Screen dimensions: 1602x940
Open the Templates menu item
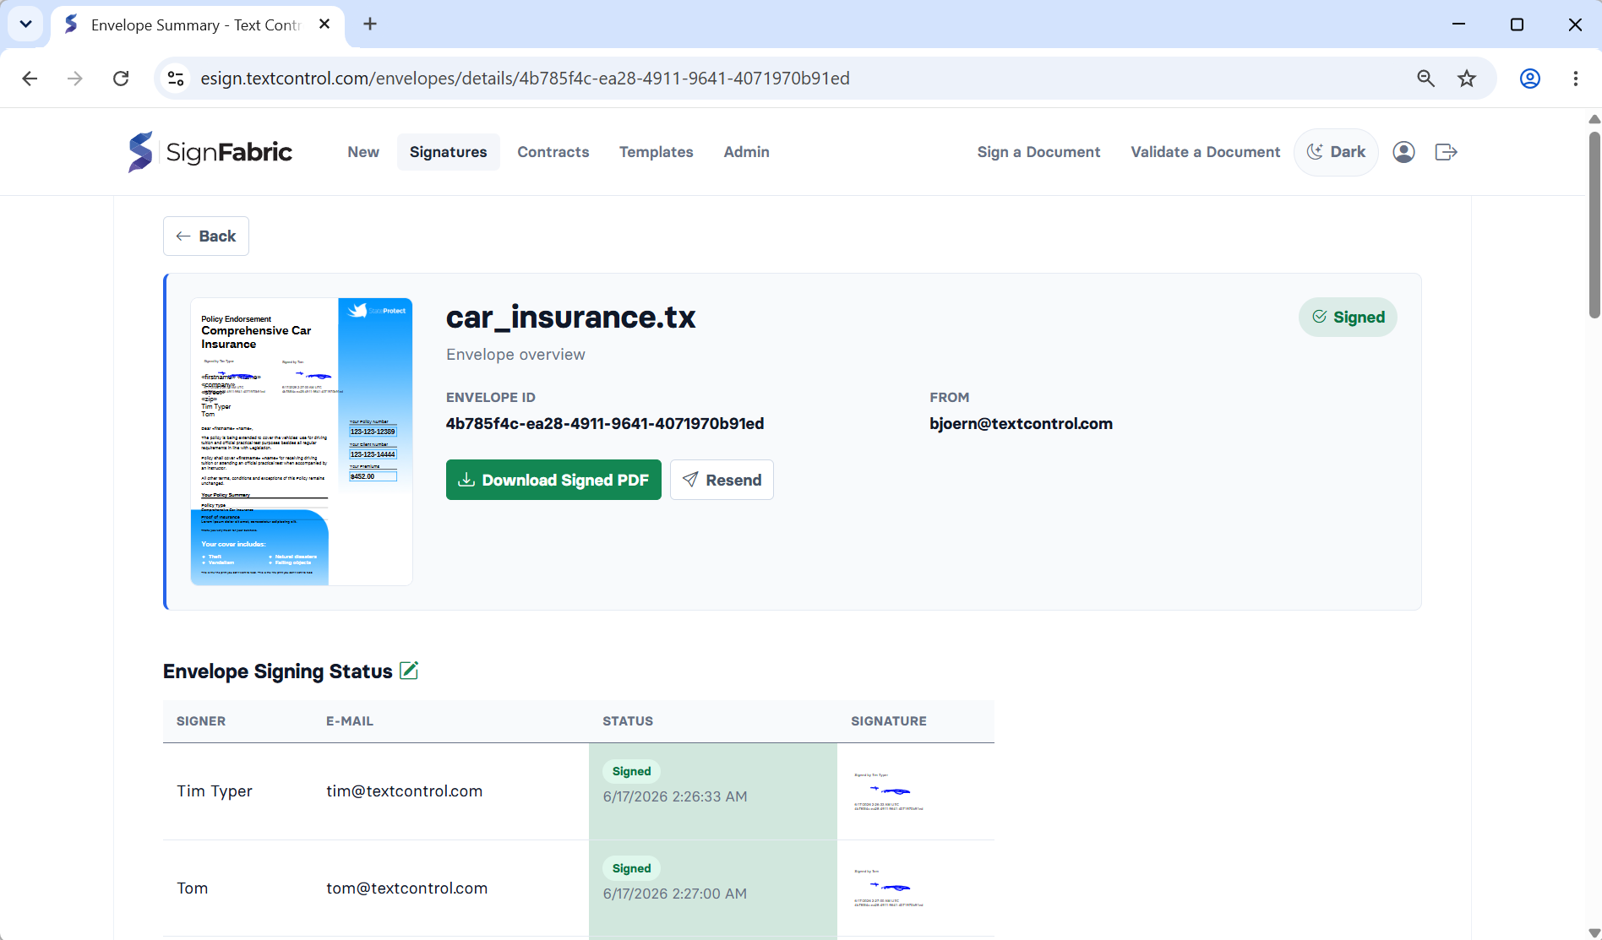click(657, 152)
